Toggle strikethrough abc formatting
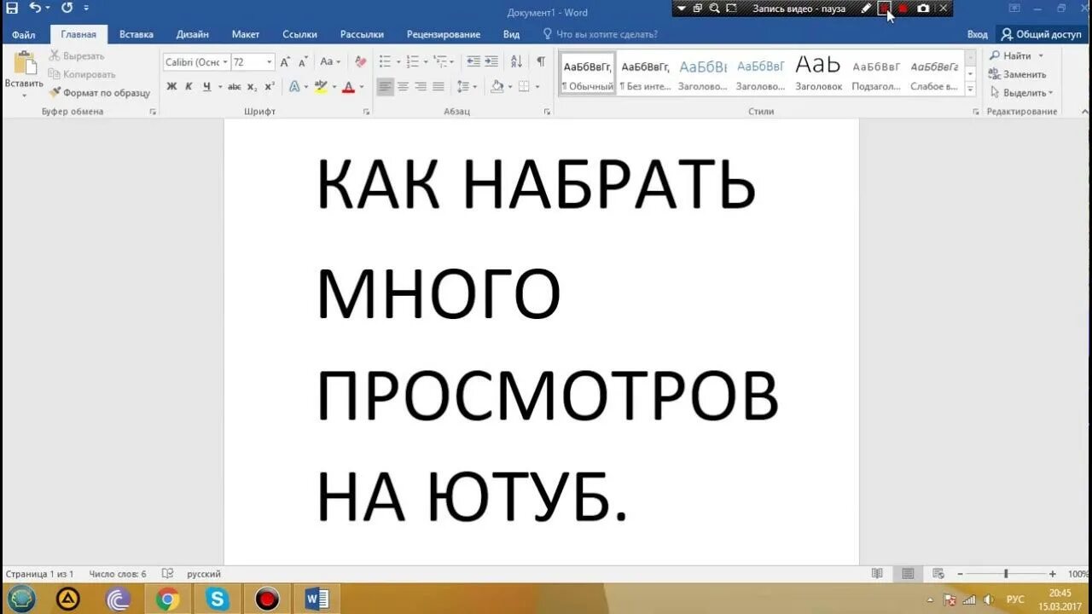The image size is (1092, 614). click(235, 86)
